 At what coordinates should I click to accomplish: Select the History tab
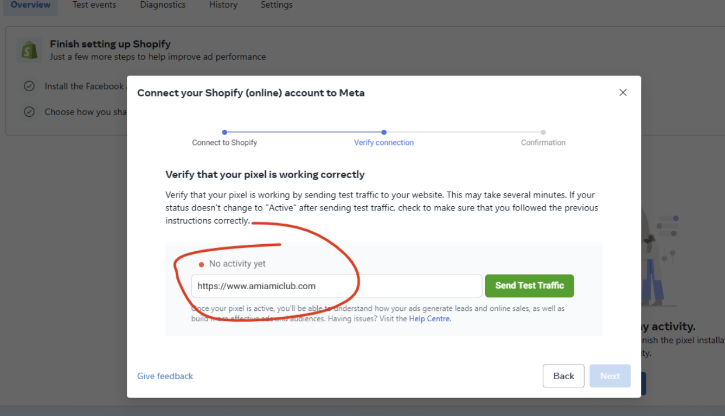click(223, 5)
